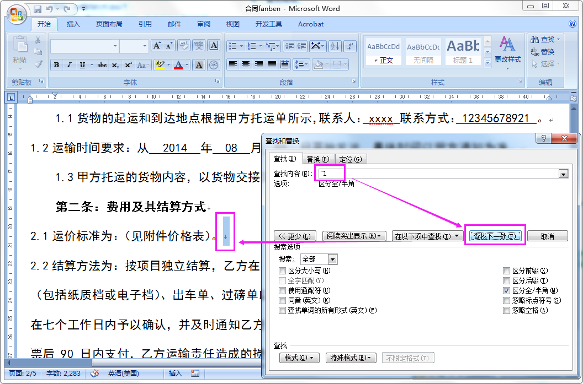Sort paragraph contents

tap(335, 46)
